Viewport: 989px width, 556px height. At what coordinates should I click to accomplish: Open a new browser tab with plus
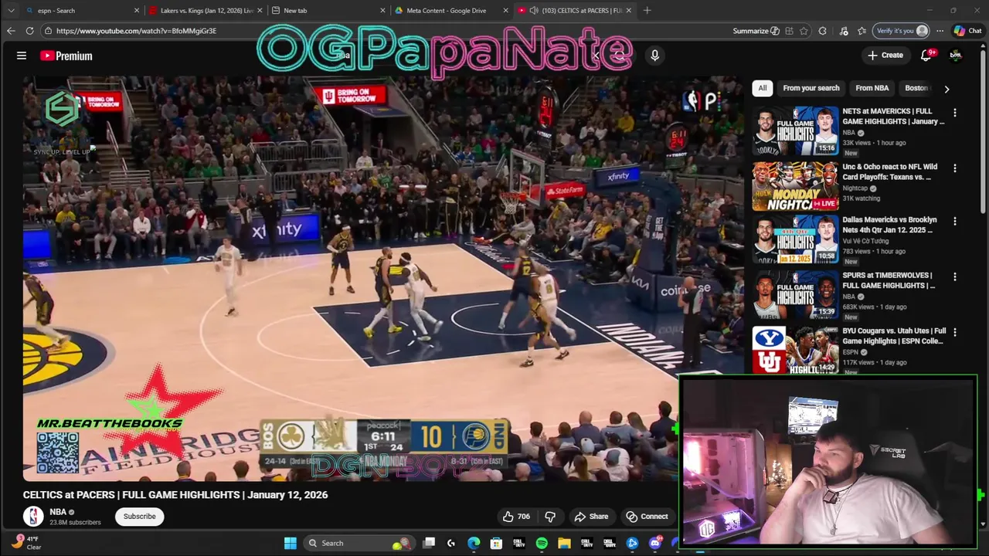[x=647, y=10]
